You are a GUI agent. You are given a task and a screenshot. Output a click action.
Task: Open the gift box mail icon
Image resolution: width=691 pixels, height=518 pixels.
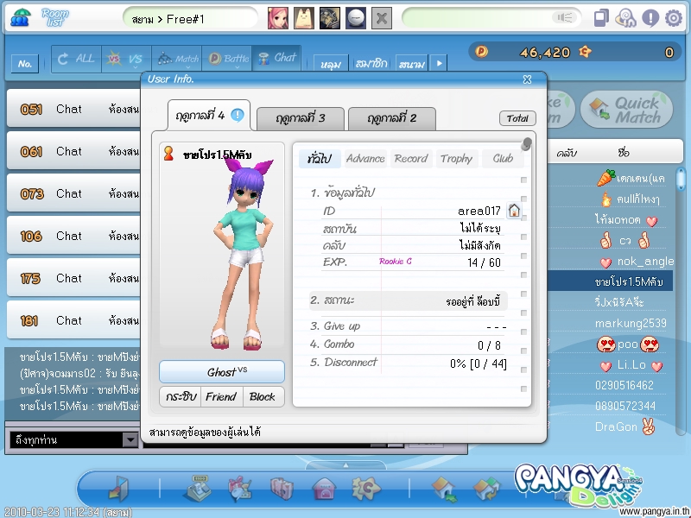240,489
